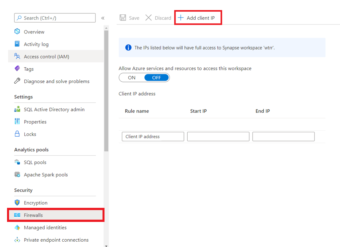
Task: Click the Start IP column header
Action: (198, 111)
